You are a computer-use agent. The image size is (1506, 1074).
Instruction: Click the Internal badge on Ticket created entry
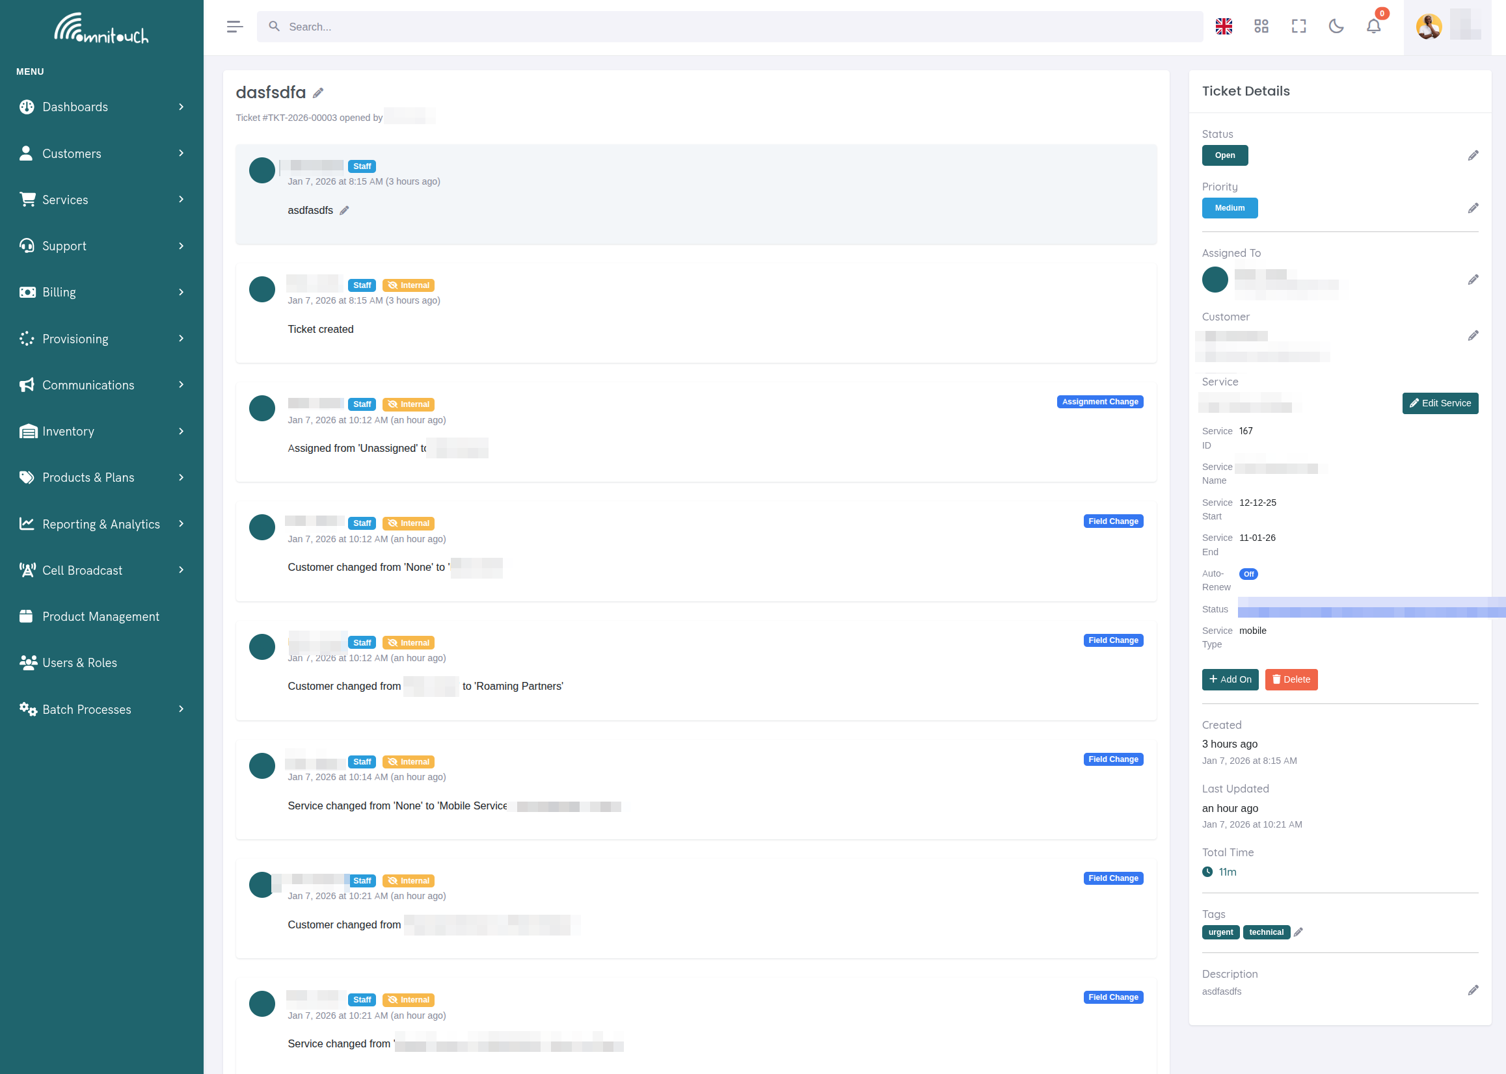pyautogui.click(x=409, y=285)
